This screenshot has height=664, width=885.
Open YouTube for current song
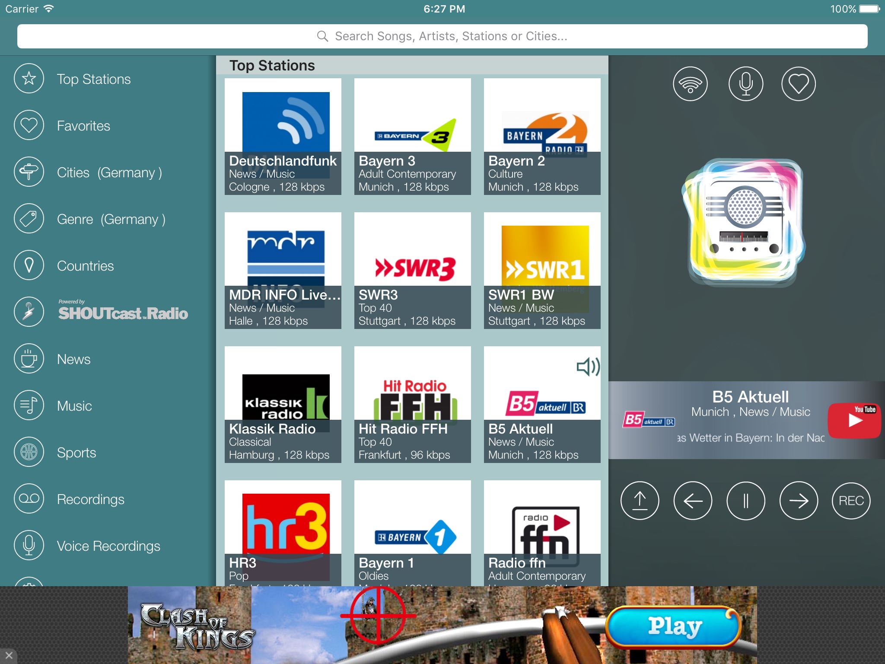coord(854,420)
